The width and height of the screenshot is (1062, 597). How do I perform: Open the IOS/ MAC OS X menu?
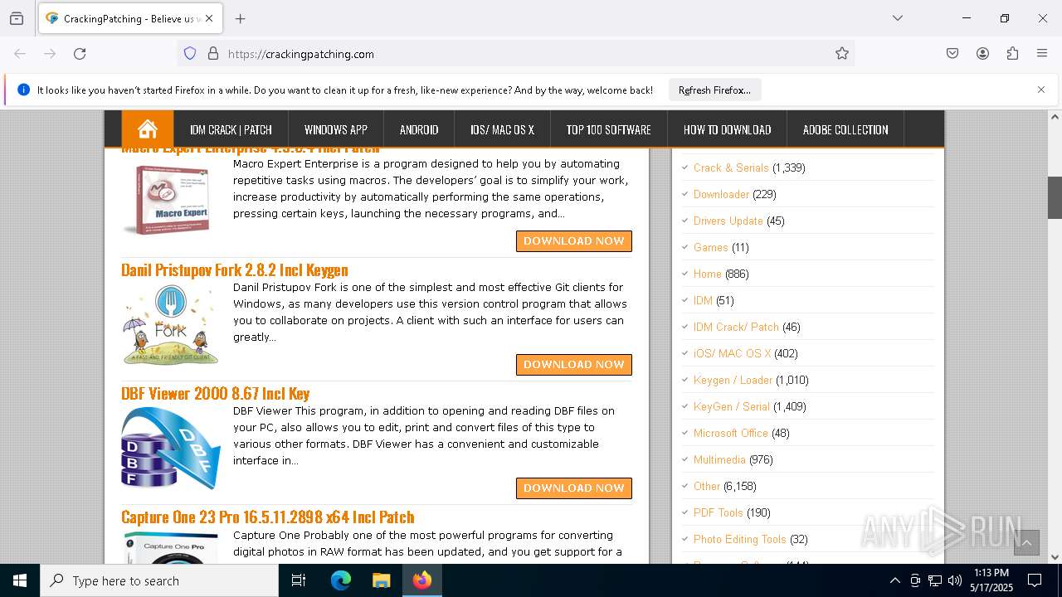(502, 129)
